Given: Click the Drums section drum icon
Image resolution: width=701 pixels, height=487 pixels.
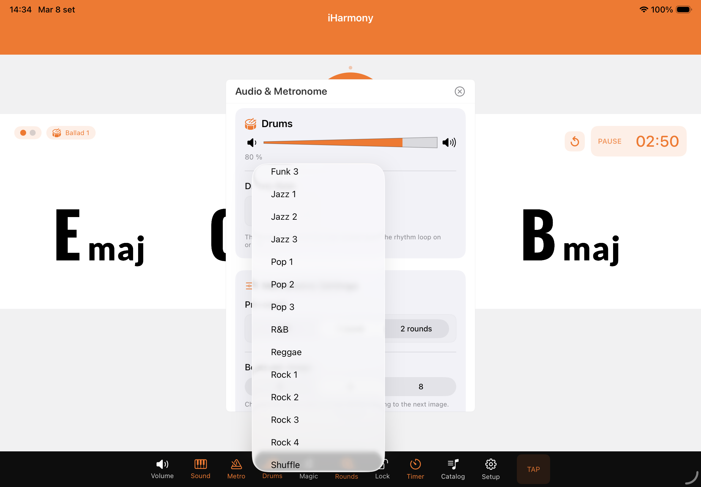Looking at the screenshot, I should tap(251, 124).
